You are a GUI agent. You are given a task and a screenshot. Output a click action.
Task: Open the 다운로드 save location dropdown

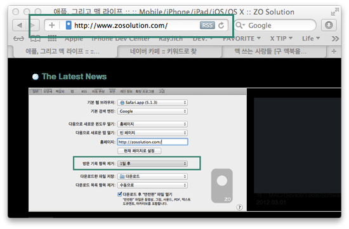[x=152, y=176]
